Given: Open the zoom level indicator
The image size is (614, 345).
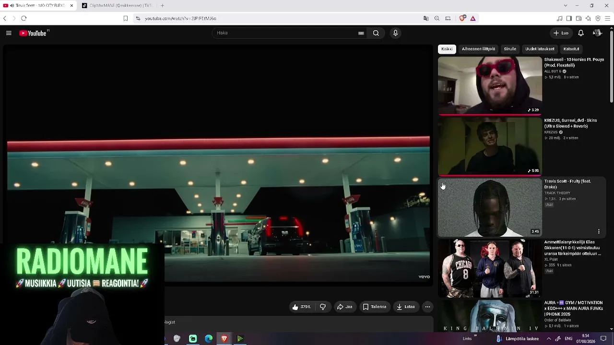Looking at the screenshot, I should click(x=437, y=18).
